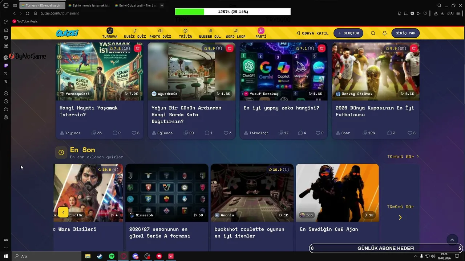
Task: Open the browser downloads icon
Action: [x=442, y=13]
